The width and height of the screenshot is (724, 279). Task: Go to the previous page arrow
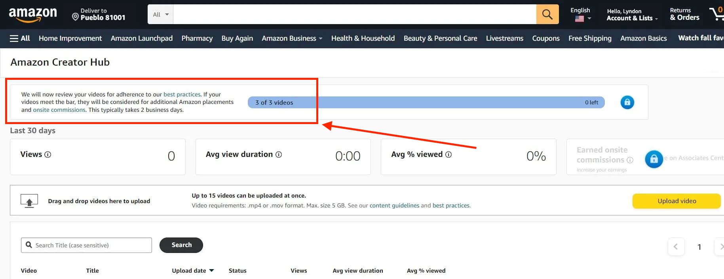[676, 247]
